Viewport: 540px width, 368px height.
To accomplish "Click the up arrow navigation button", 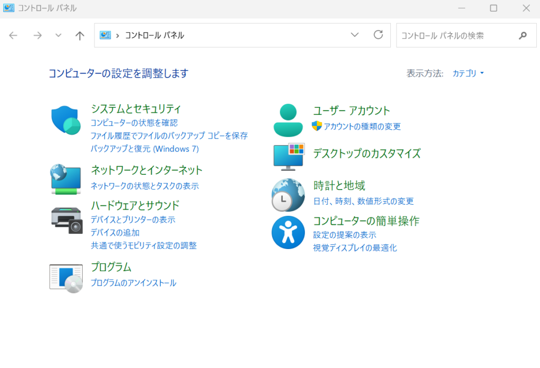I will tap(80, 35).
